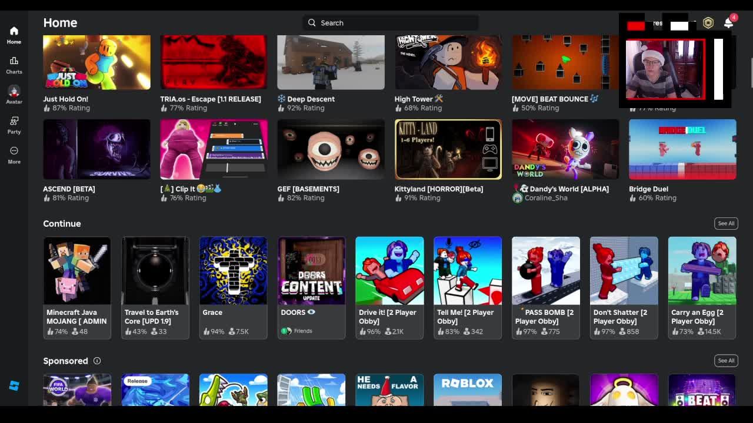The image size is (753, 423).
Task: Click the Sponsored info icon
Action: click(97, 361)
